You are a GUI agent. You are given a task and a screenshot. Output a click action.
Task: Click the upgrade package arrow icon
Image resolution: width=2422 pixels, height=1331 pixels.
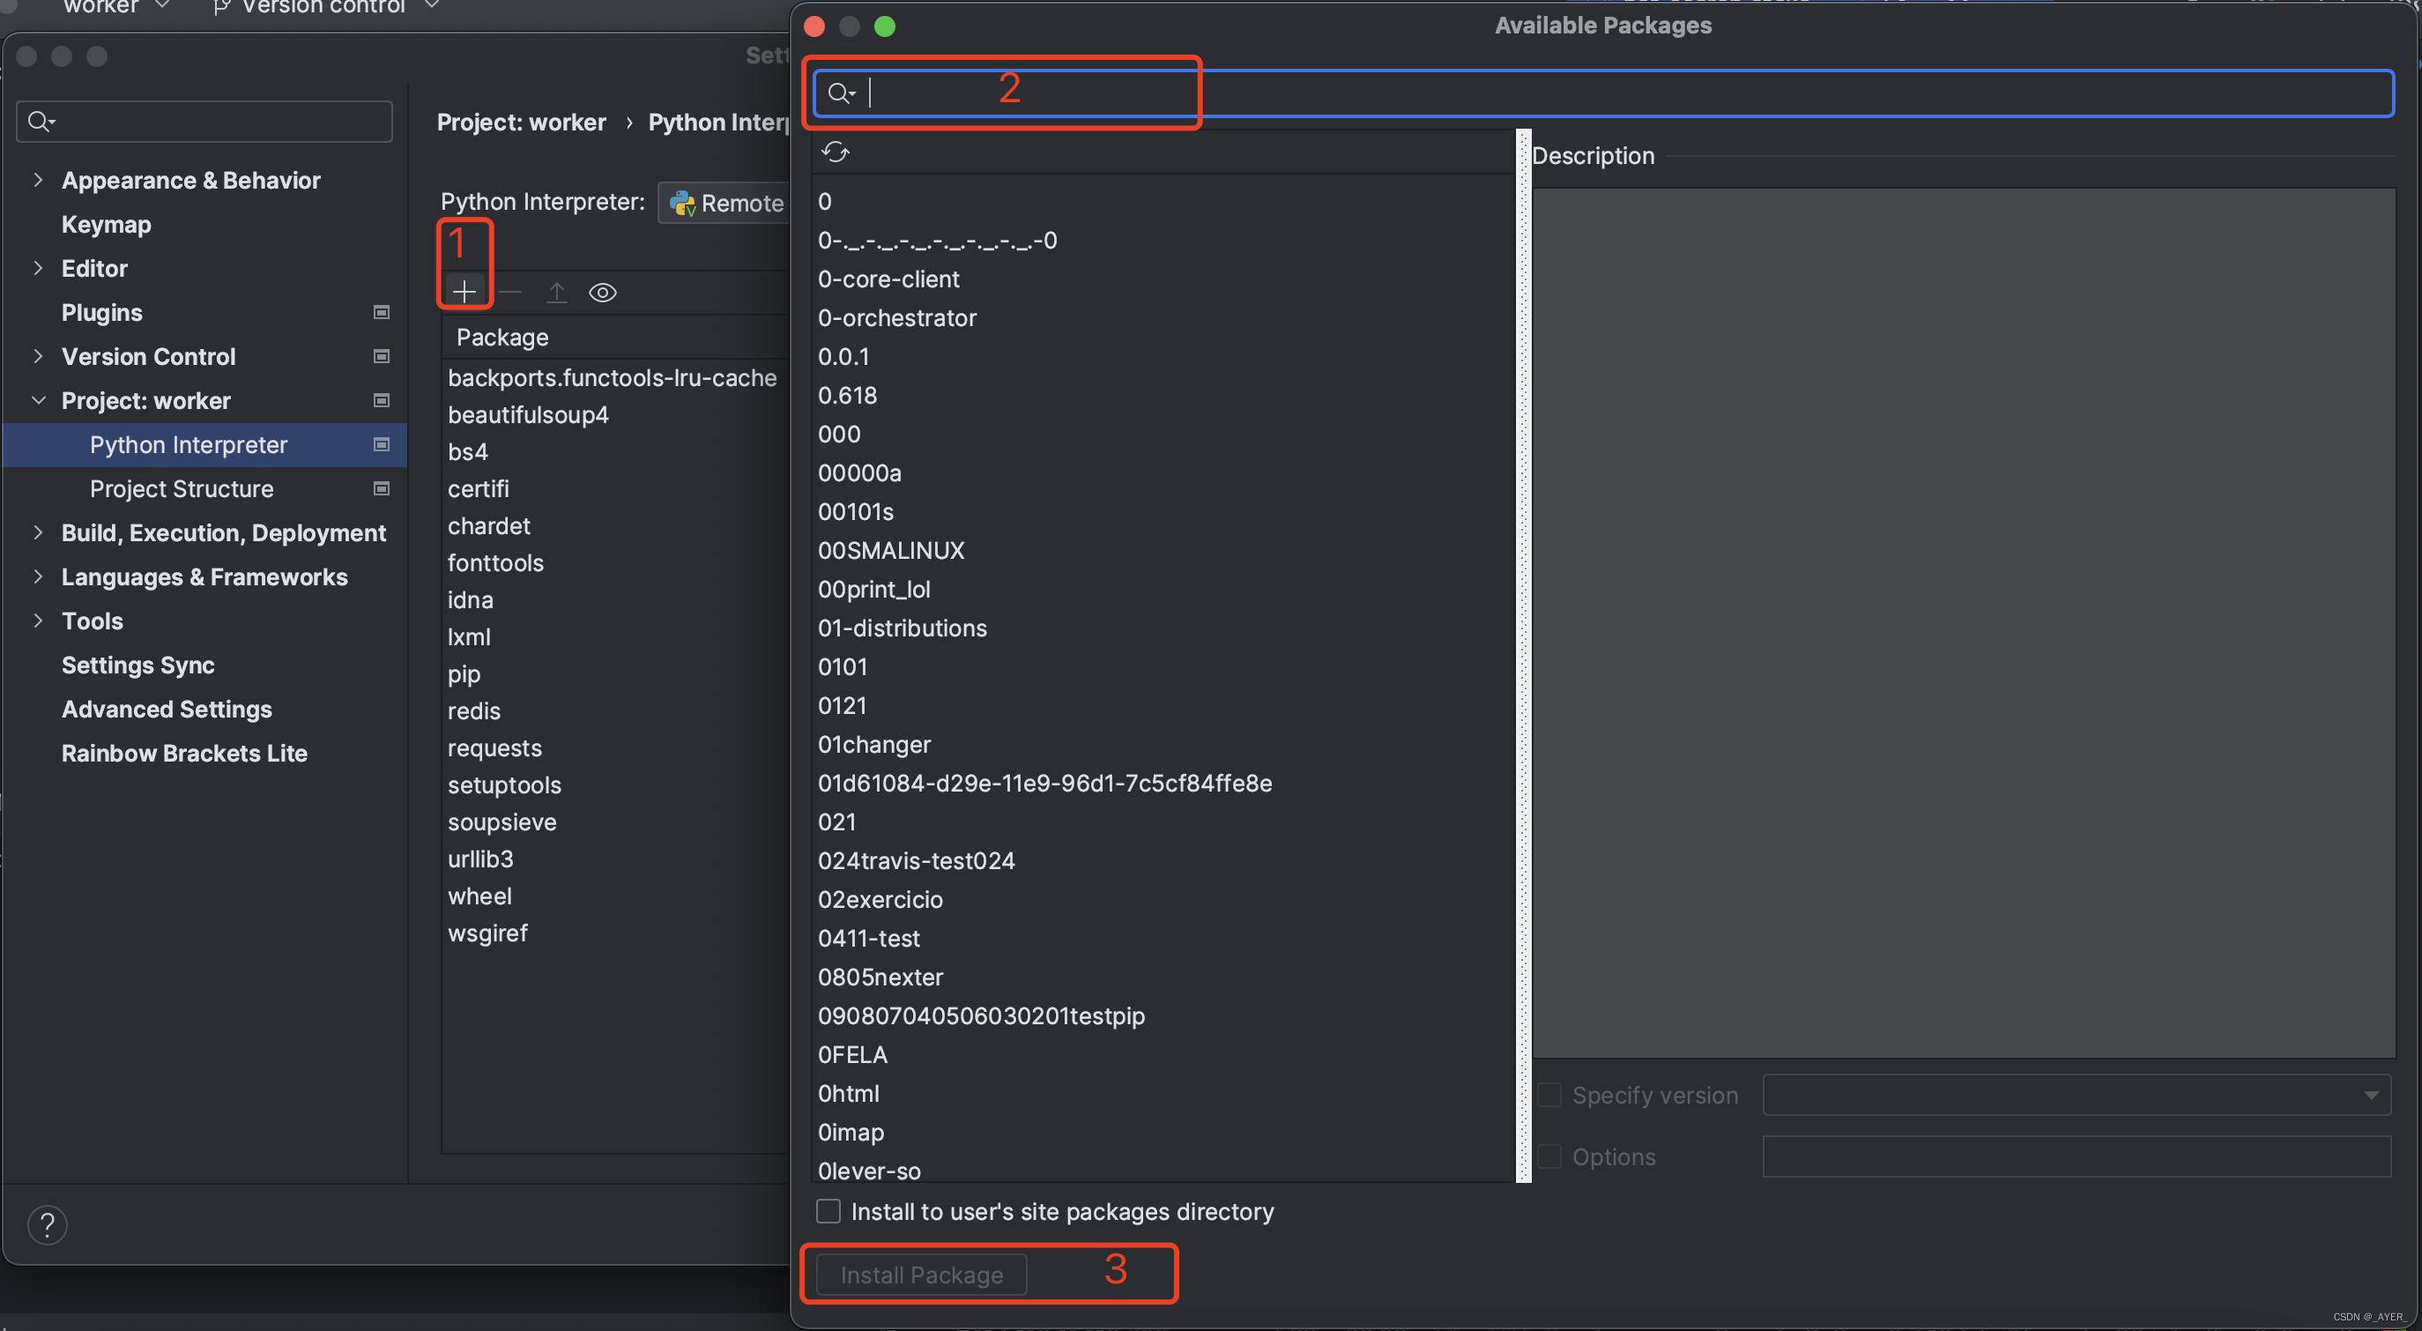tap(555, 292)
